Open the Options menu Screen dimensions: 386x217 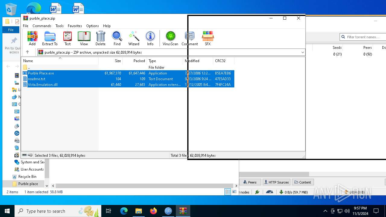(x=93, y=26)
